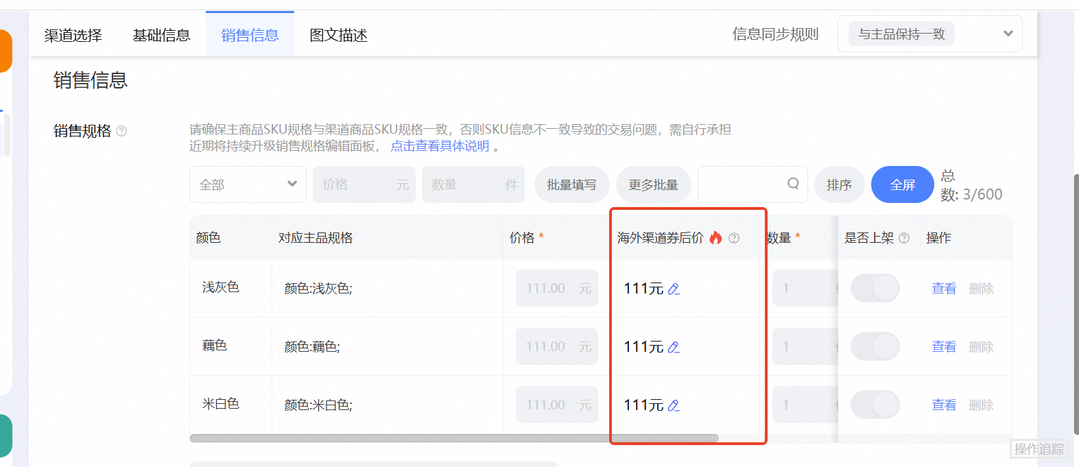Viewport: 1079px width, 467px height.
Task: Switch to 基础信息 tab
Action: pos(161,35)
